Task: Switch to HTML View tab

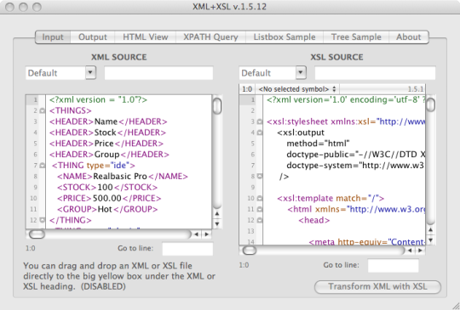Action: 146,37
